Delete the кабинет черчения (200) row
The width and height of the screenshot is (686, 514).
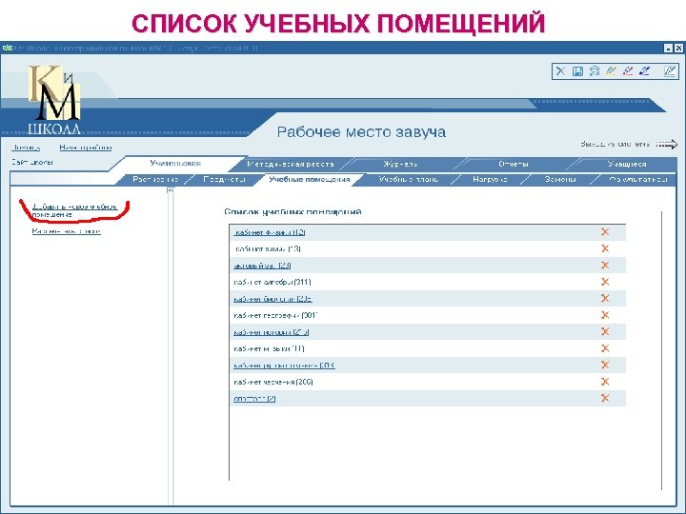point(605,382)
